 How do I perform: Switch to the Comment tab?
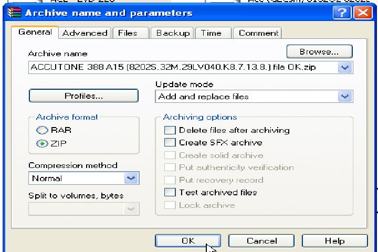258,33
